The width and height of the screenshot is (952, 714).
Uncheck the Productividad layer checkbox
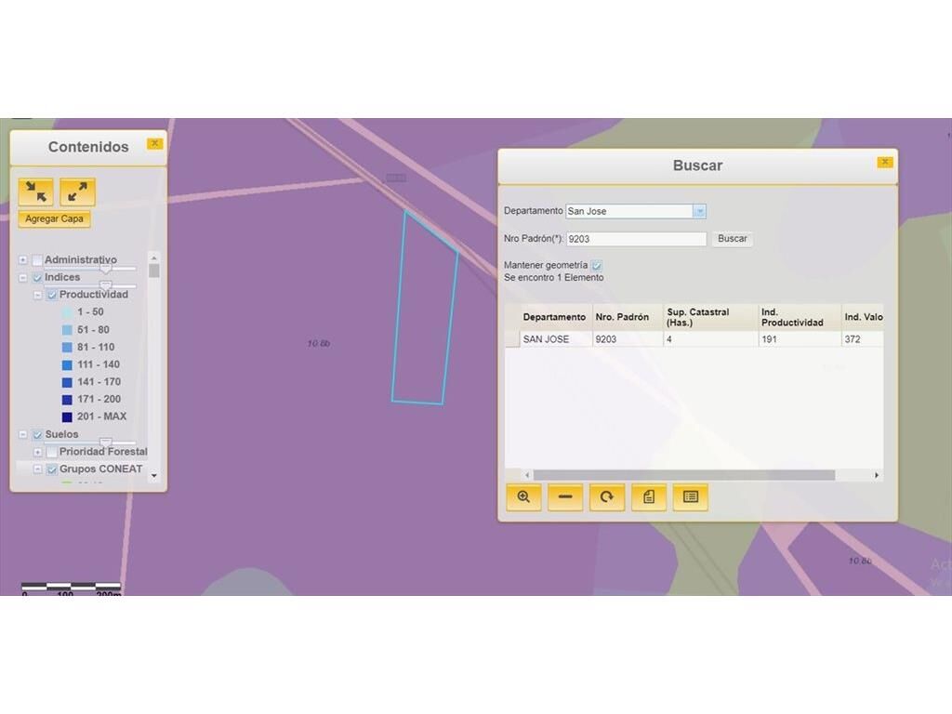52,295
